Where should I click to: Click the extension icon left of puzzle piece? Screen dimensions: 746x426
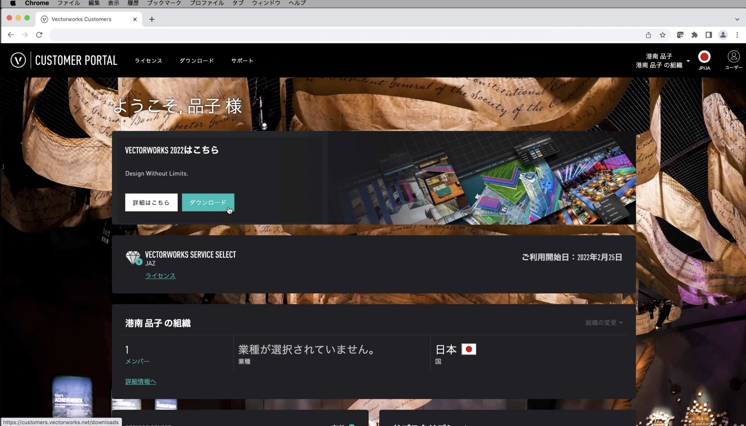[680, 35]
